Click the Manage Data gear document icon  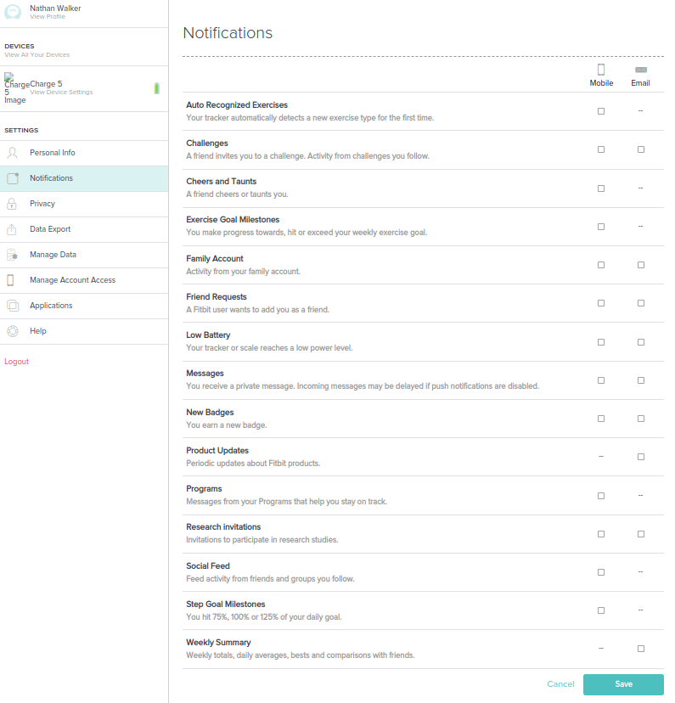coord(13,255)
